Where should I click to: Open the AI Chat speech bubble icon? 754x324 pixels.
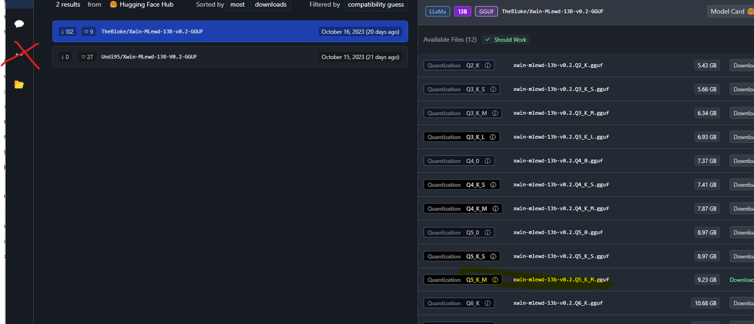[19, 24]
